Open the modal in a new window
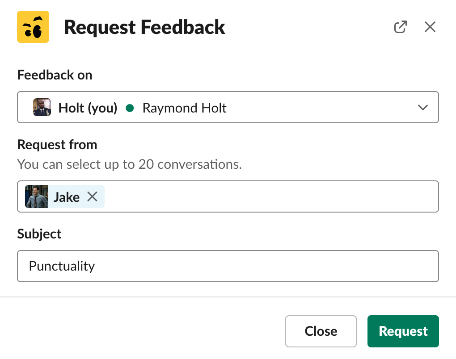456x359 pixels. coord(401,27)
